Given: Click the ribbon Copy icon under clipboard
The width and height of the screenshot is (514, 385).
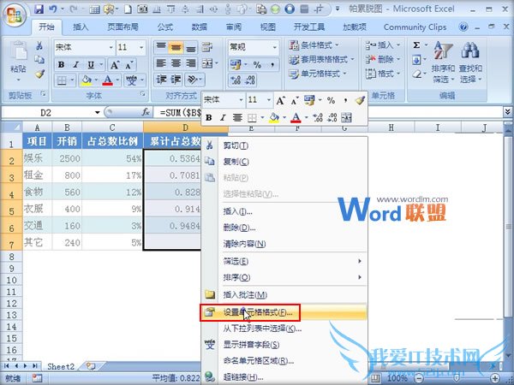Looking at the screenshot, I should click(x=39, y=60).
